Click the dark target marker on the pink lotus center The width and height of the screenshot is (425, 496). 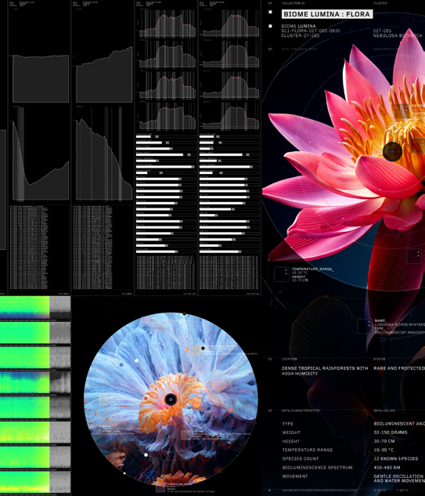[392, 151]
